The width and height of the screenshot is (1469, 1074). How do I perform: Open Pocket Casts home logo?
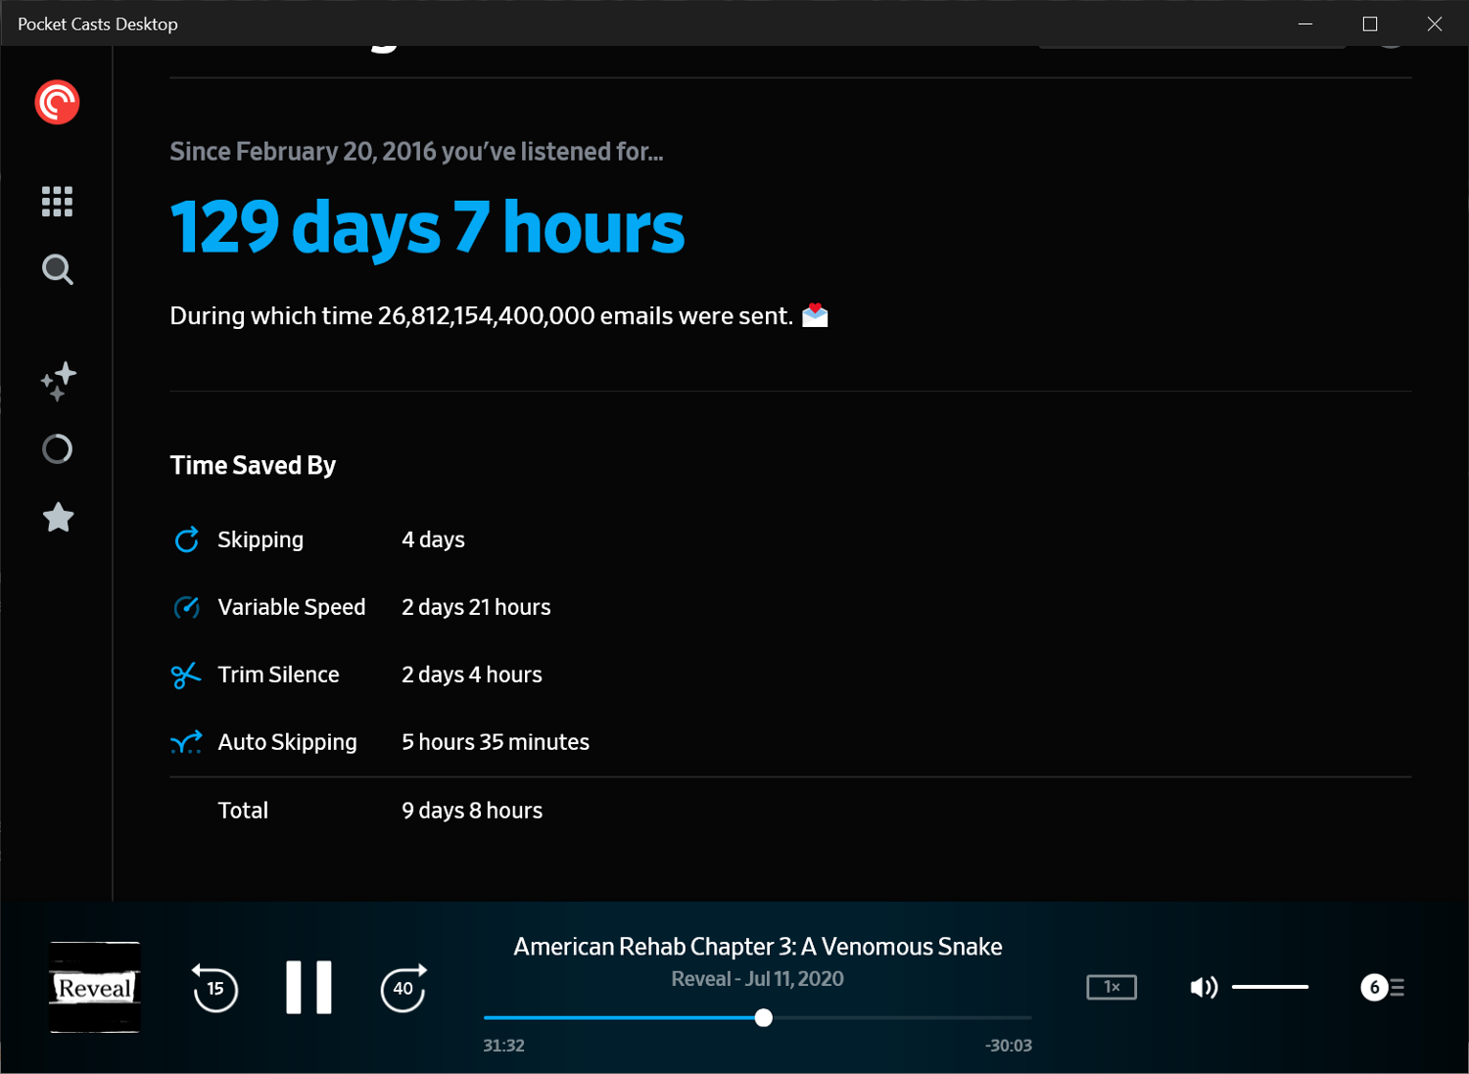pyautogui.click(x=57, y=102)
